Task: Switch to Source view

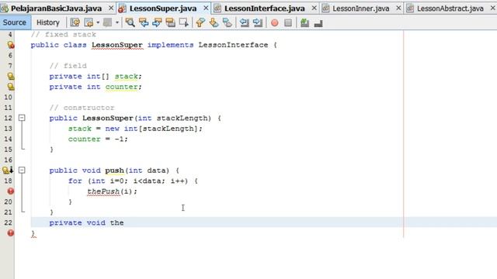Action: tap(15, 22)
